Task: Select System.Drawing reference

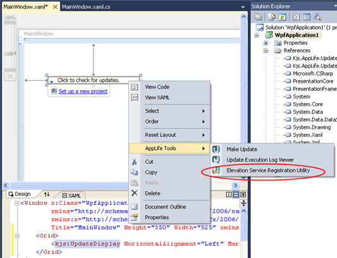Action: (x=312, y=127)
